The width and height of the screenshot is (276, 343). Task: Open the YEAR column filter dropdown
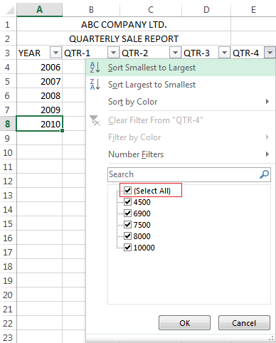(55, 53)
